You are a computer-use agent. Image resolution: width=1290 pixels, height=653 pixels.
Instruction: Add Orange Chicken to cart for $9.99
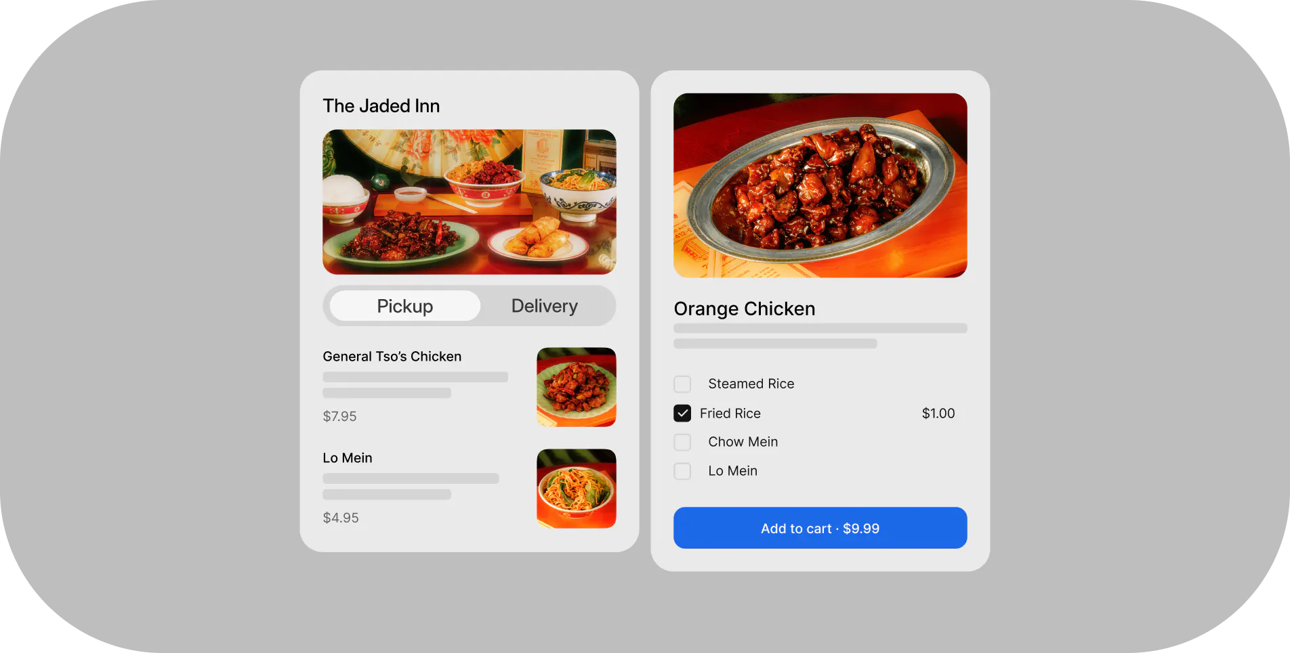tap(820, 528)
